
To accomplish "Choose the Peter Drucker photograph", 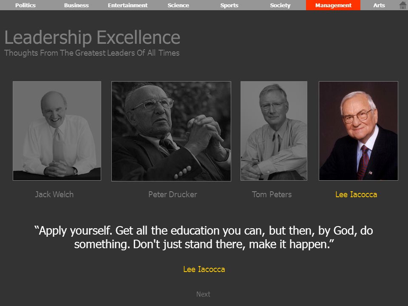I will [x=171, y=131].
